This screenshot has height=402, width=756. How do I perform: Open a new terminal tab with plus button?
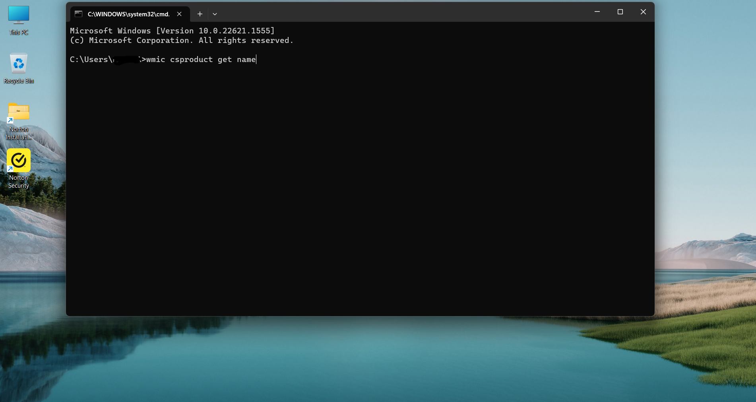(x=200, y=14)
